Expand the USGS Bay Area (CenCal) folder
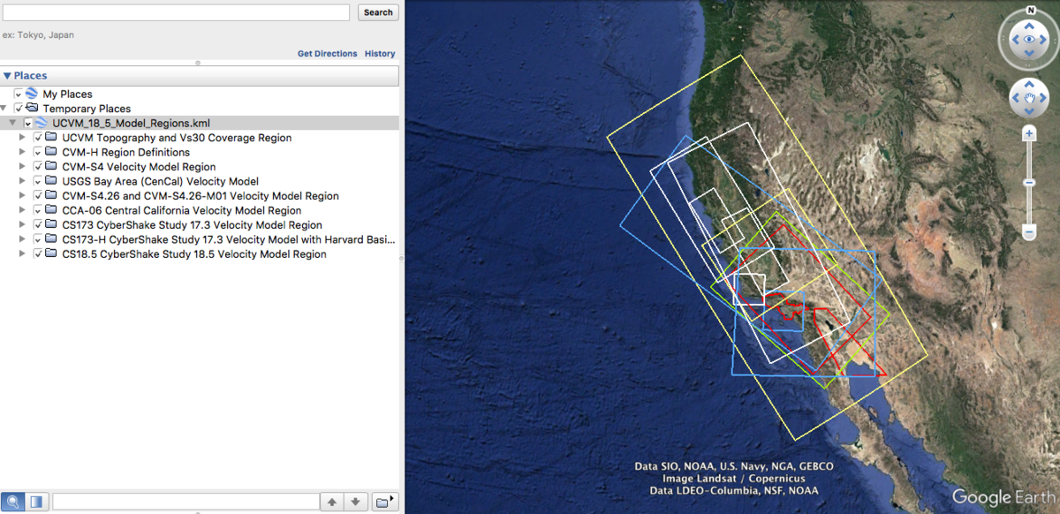This screenshot has height=514, width=1060. point(22,181)
